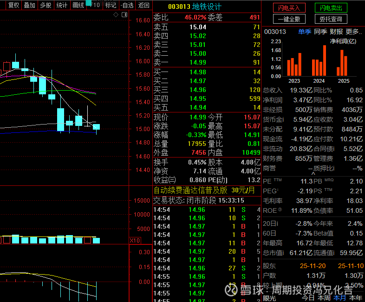Image resolution: width=365 pixels, height=302 pixels.
Task: Expand the caret under 商誉 row
Action: pyautogui.click(x=313, y=173)
